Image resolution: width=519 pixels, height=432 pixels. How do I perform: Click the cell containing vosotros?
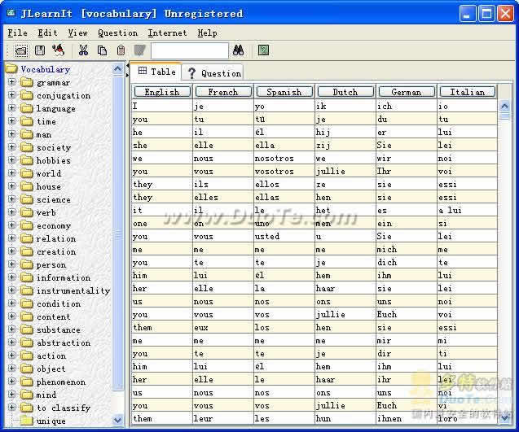coord(284,171)
